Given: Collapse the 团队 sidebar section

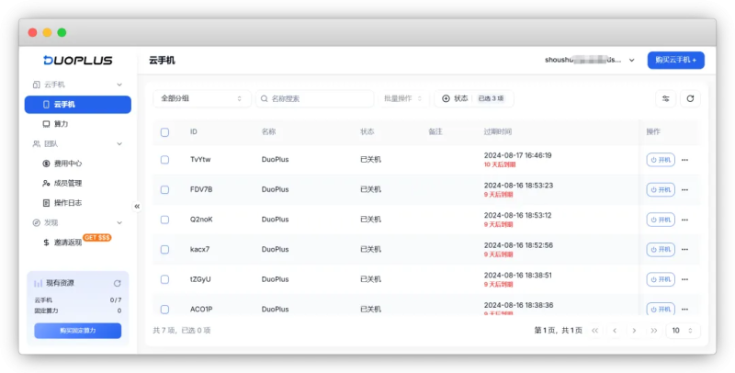Looking at the screenshot, I should click(x=119, y=144).
